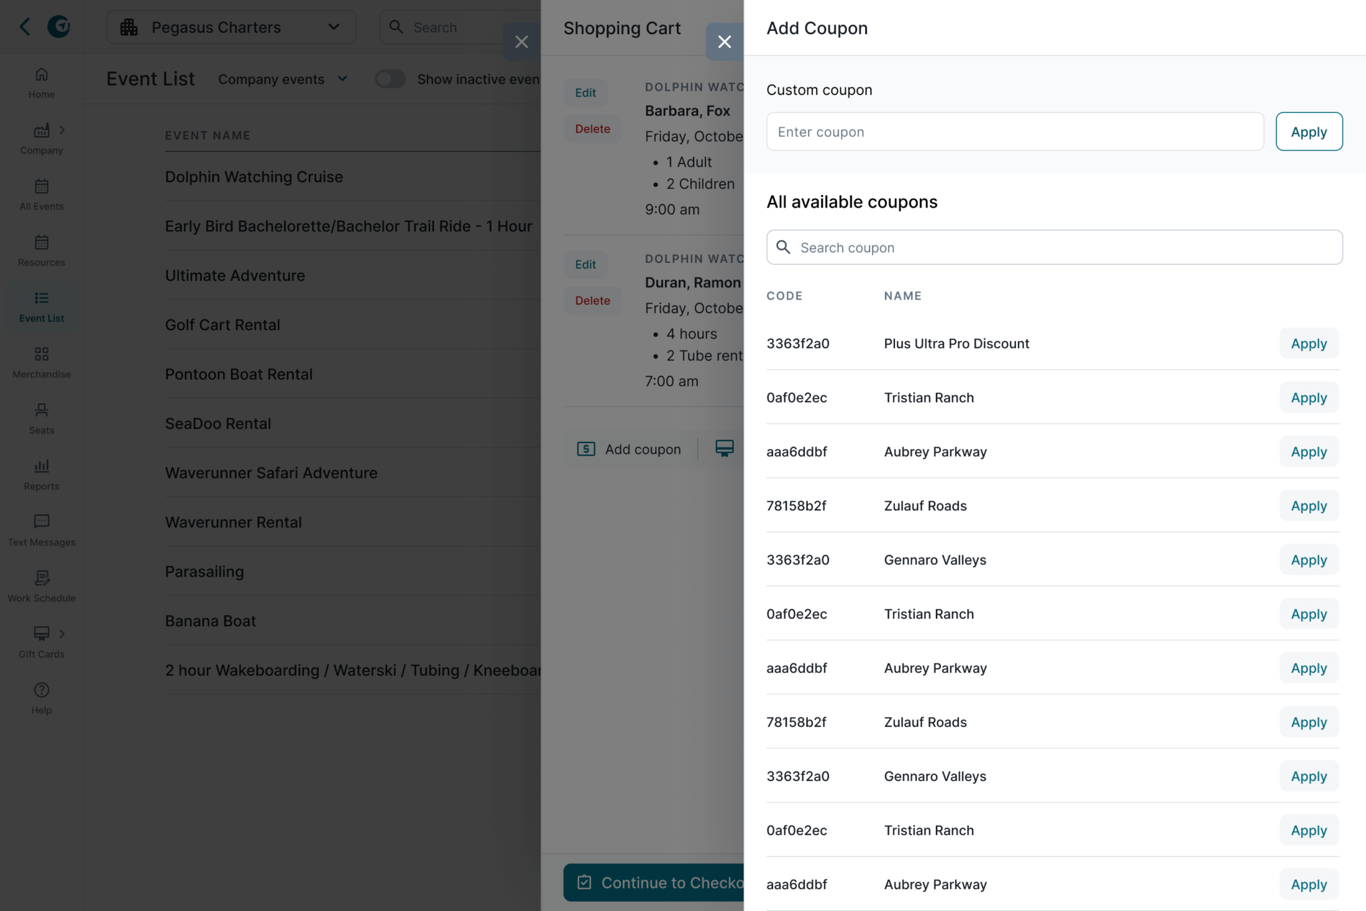
Task: Open the Work Schedule section
Action: coord(41,586)
